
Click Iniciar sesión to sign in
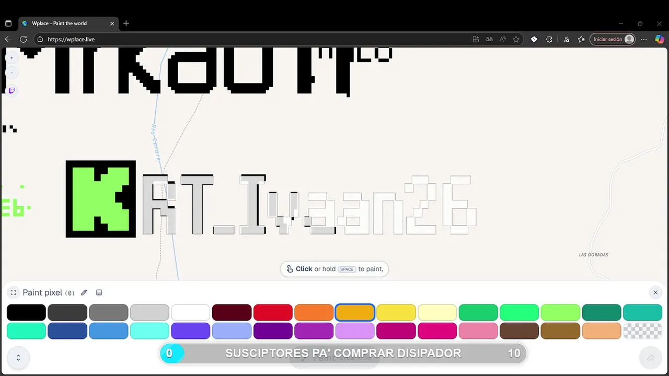point(613,39)
